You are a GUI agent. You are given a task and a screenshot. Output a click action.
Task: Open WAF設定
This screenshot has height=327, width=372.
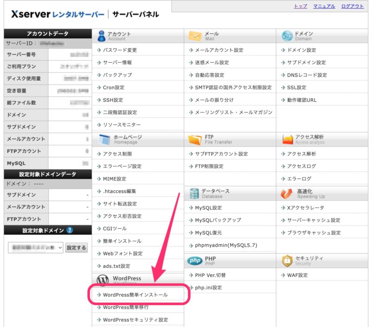[297, 275]
